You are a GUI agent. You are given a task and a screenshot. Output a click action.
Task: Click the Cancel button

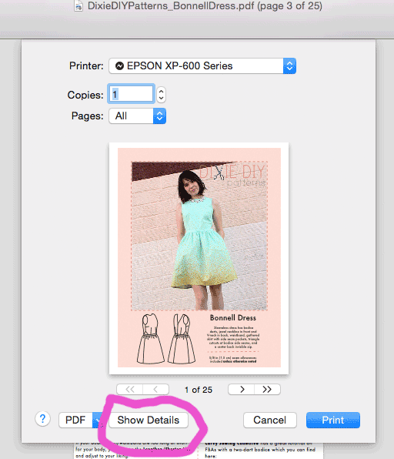coord(269,420)
